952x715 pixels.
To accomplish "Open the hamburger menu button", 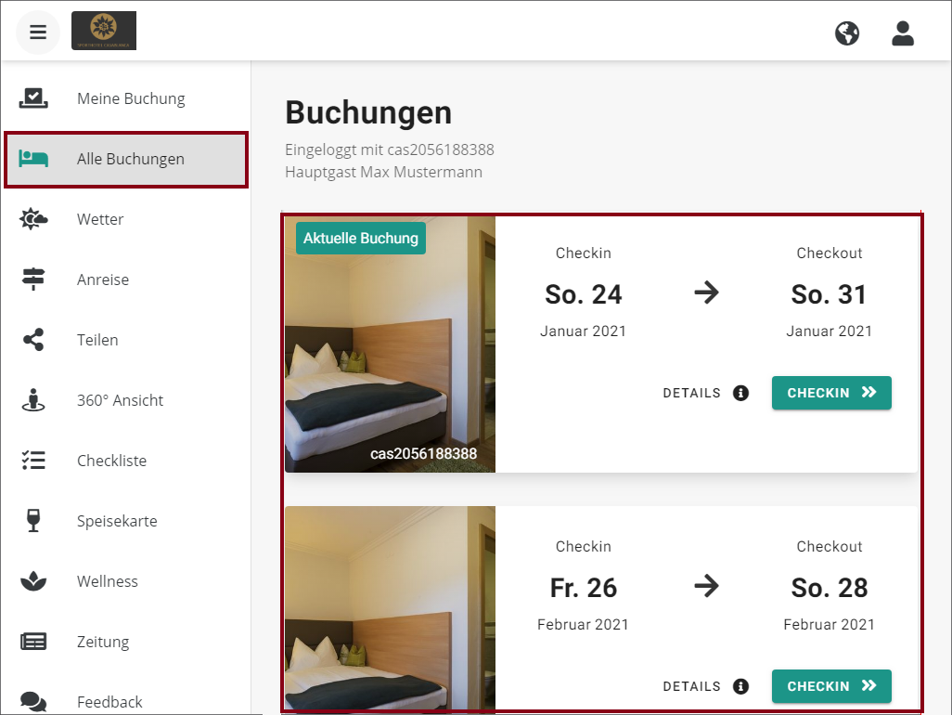I will point(38,32).
